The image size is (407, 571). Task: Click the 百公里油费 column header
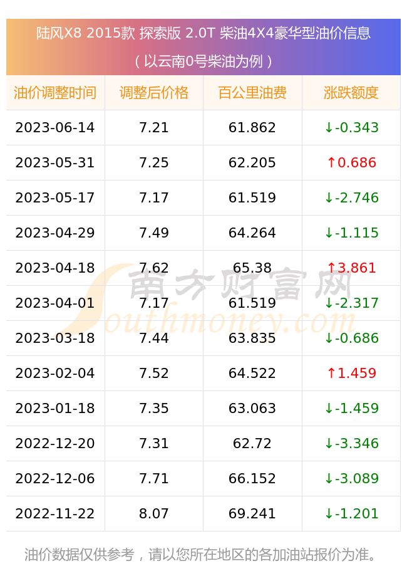pyautogui.click(x=252, y=93)
